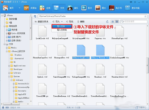Switch to the 文件 files section
This screenshot has height=110, width=149.
59,8
